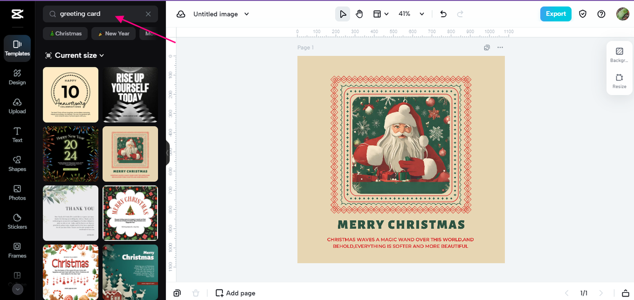Click the duplicate page icon in bottom bar
634x300 pixels.
pos(177,293)
